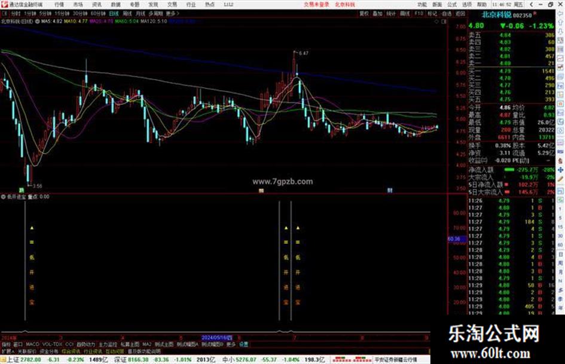
Task: Click the window layout icon at chart top right
Action: click(x=444, y=22)
